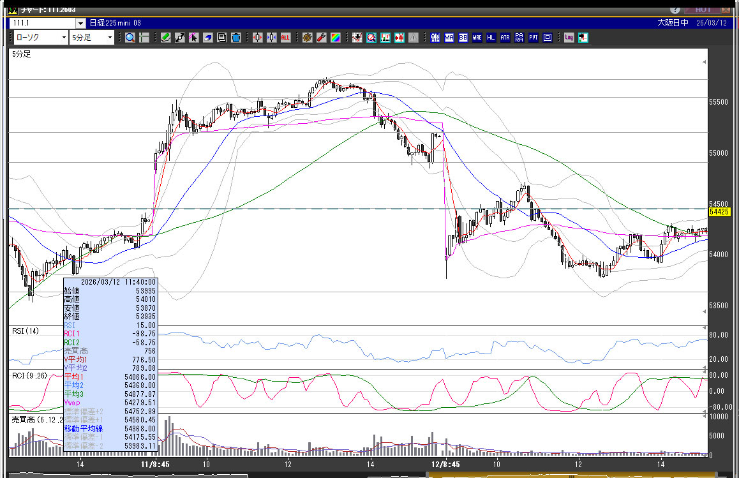Click the trendline arrow drawing tool
Screen dimensions: 739x478
pos(180,38)
